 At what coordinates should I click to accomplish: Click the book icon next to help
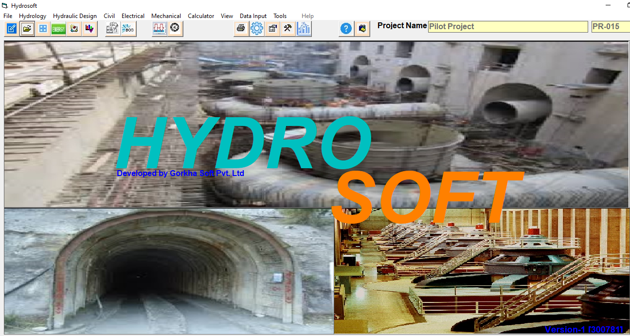(362, 29)
